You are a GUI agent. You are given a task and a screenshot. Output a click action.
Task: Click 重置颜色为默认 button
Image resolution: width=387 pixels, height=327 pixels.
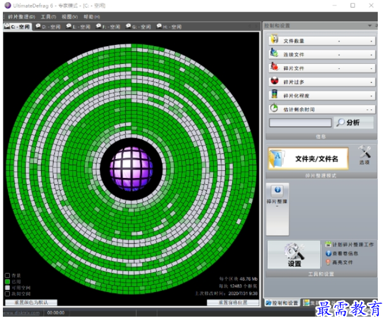pyautogui.click(x=31, y=302)
